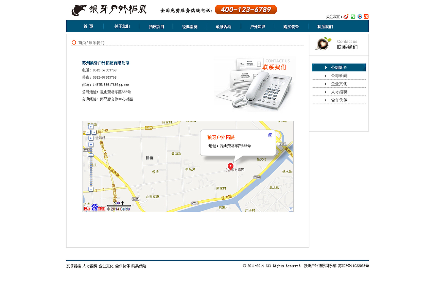435x285 pixels.
Task: Open 购买装备 in navigation bar
Action: tap(291, 27)
